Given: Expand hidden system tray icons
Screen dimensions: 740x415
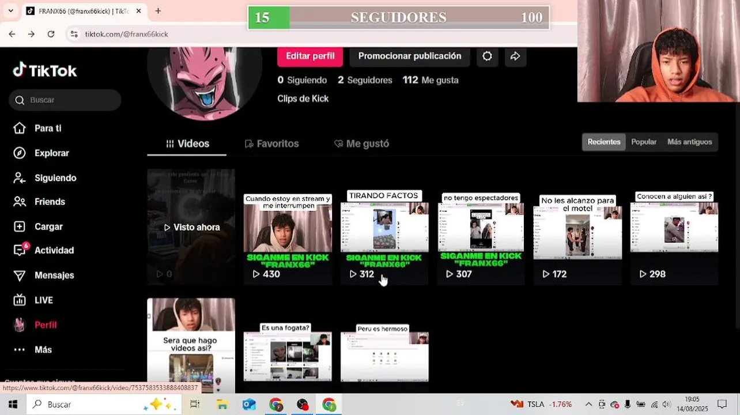Looking at the screenshot, I should point(588,404).
